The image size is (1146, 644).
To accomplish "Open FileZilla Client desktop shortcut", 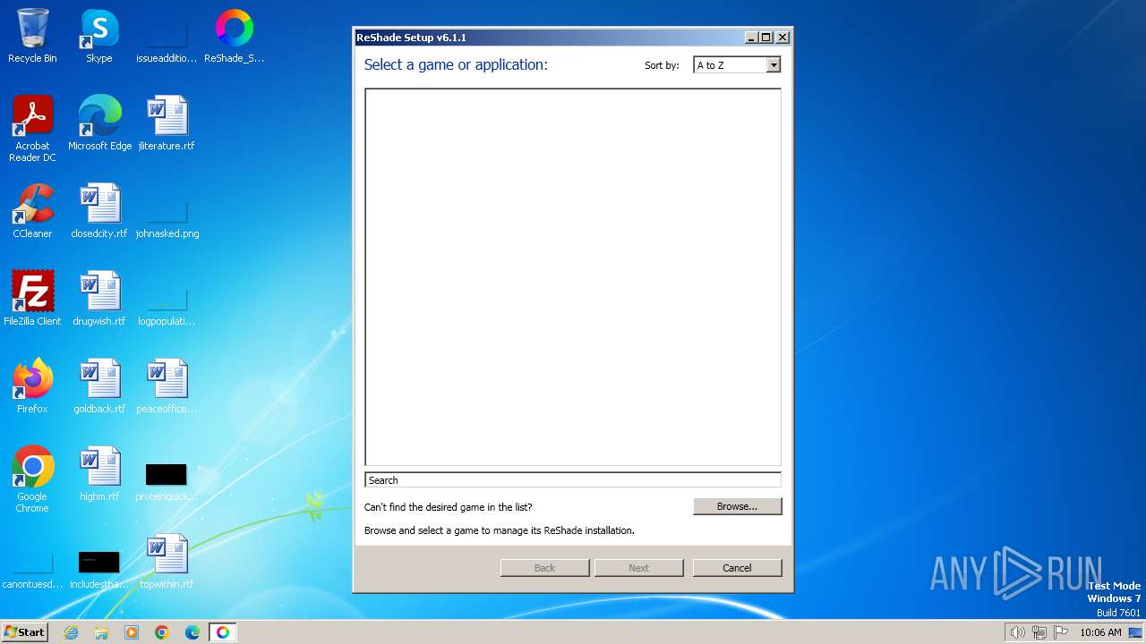I will (32, 299).
